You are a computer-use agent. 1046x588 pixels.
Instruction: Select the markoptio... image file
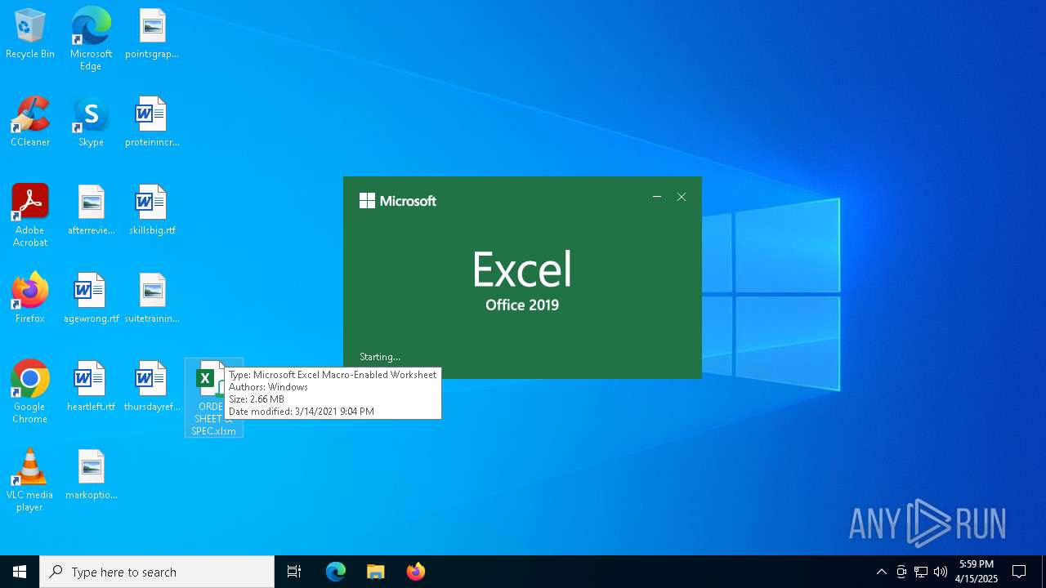pyautogui.click(x=91, y=475)
